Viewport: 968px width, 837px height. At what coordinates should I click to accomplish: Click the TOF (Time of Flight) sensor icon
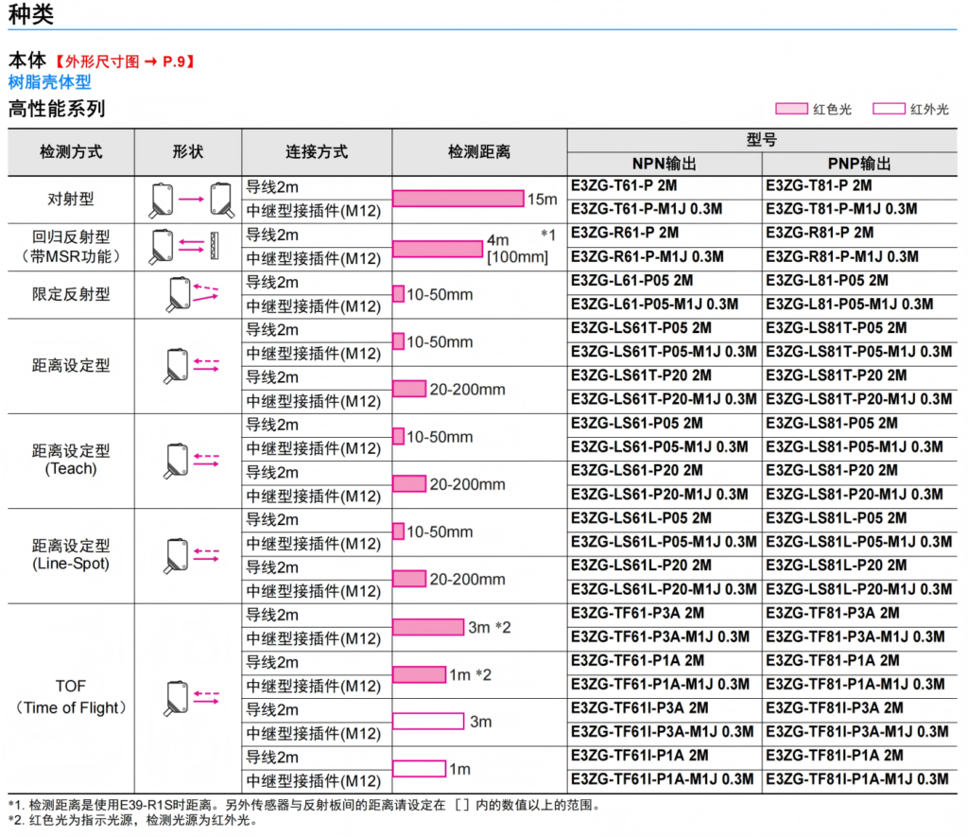pyautogui.click(x=189, y=698)
